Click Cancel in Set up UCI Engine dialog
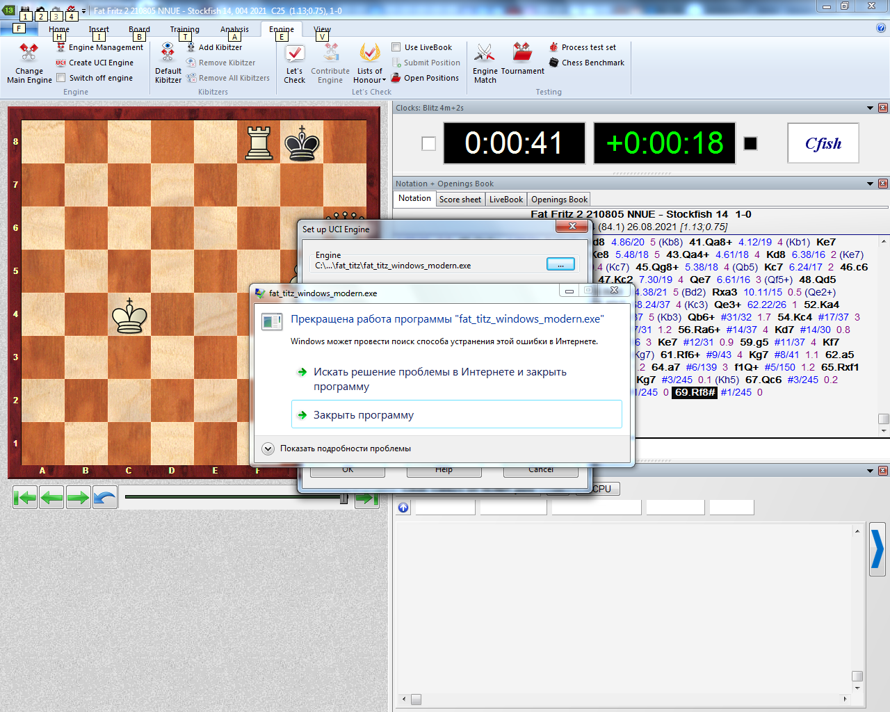 tap(541, 471)
